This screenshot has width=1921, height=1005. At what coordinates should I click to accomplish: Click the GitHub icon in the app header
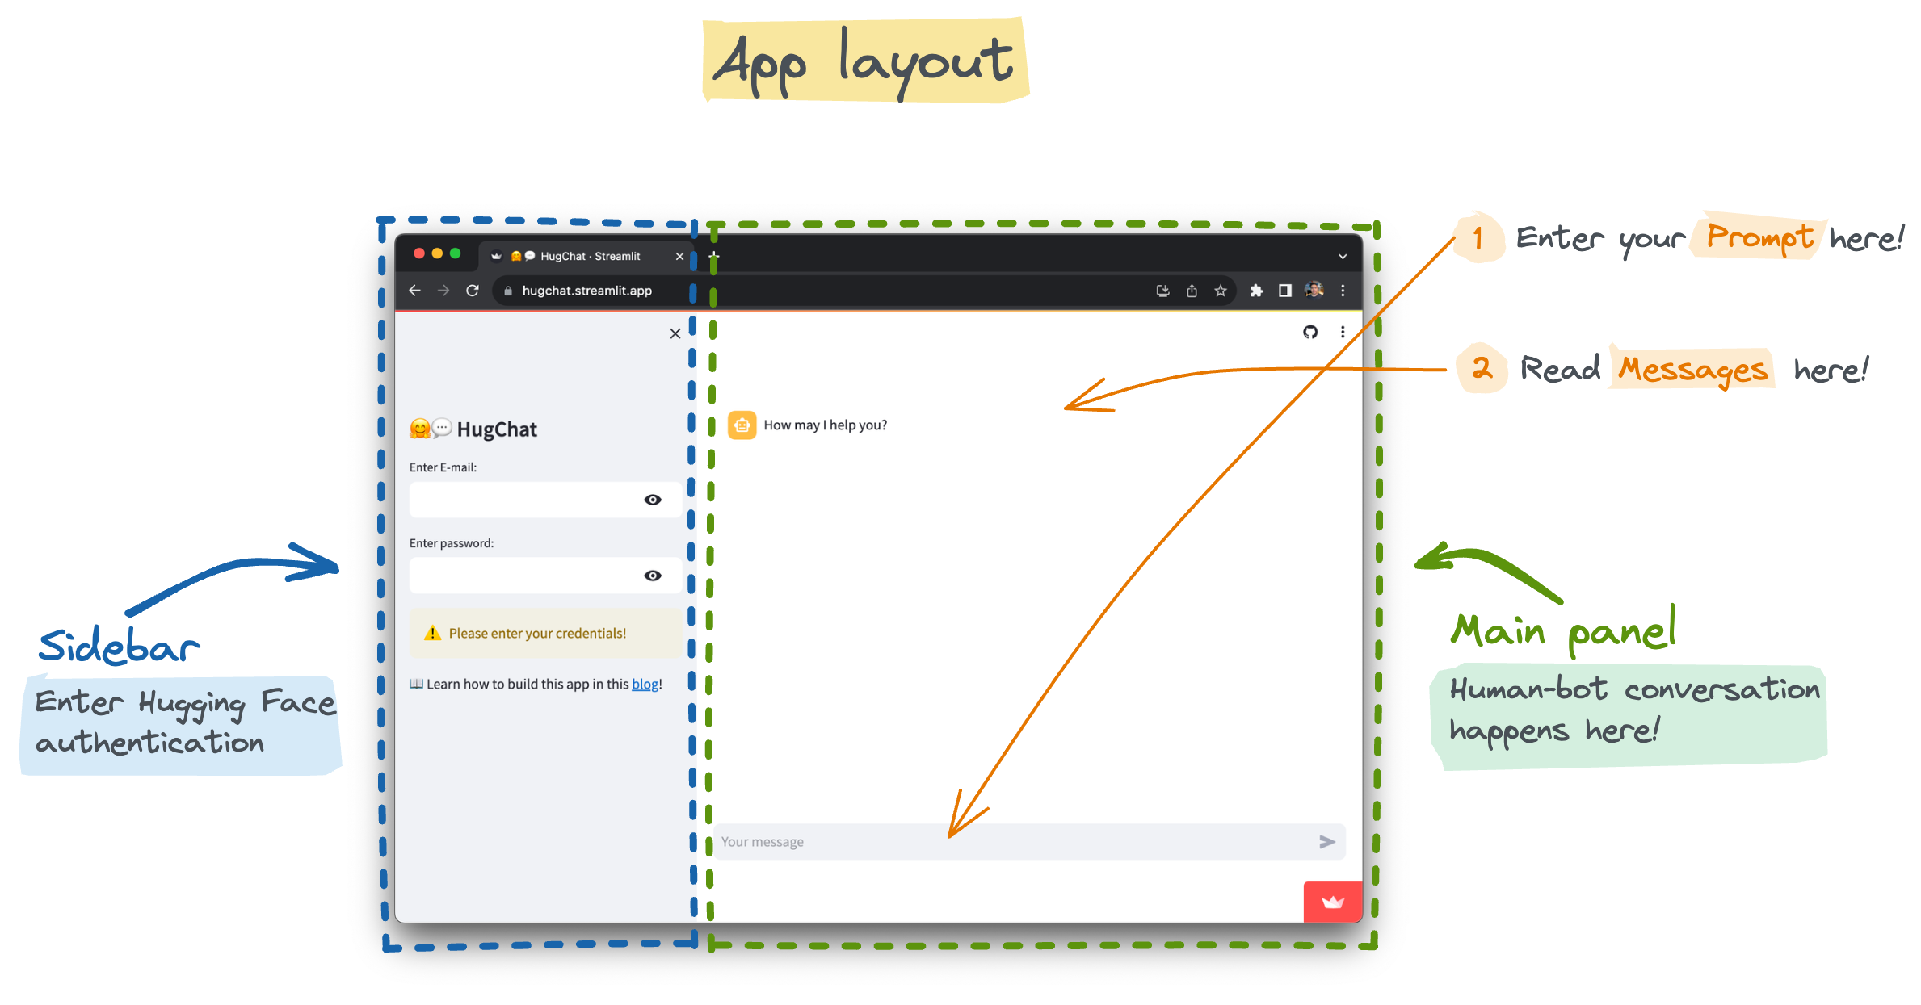[x=1310, y=332]
